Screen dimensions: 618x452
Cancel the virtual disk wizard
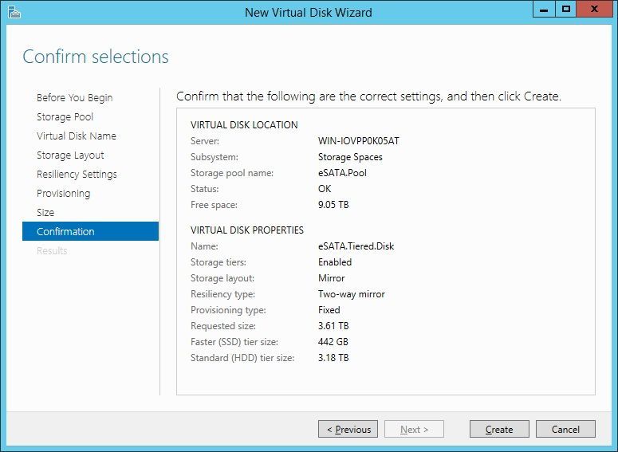[x=565, y=429]
